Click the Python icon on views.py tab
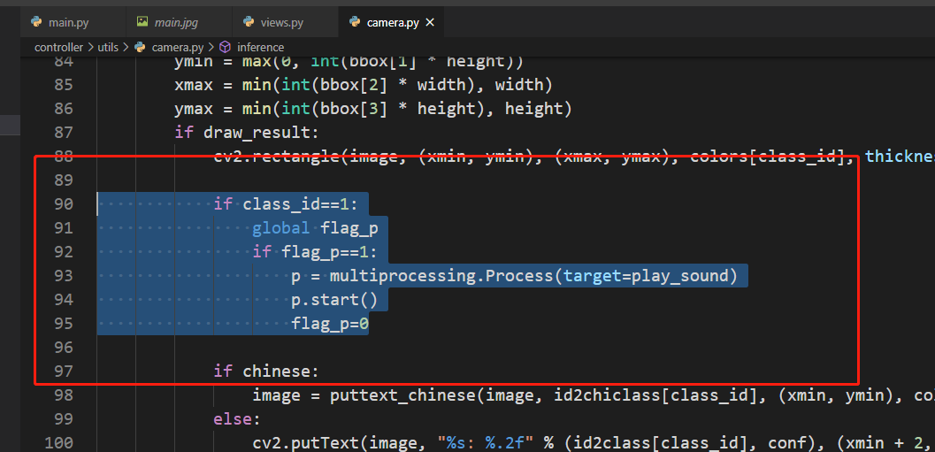935x452 pixels. click(x=249, y=23)
